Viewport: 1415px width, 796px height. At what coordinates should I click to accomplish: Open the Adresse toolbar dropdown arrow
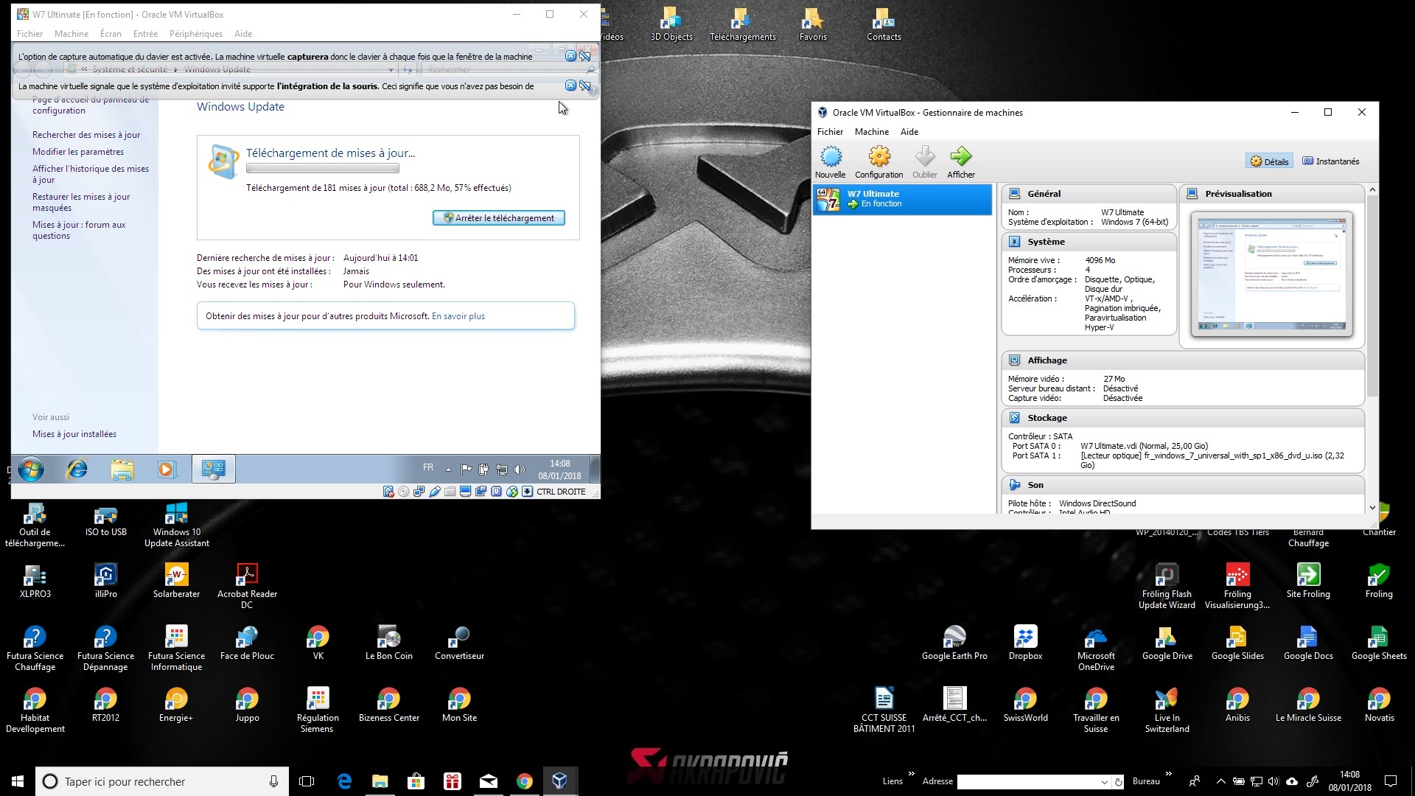click(1104, 782)
